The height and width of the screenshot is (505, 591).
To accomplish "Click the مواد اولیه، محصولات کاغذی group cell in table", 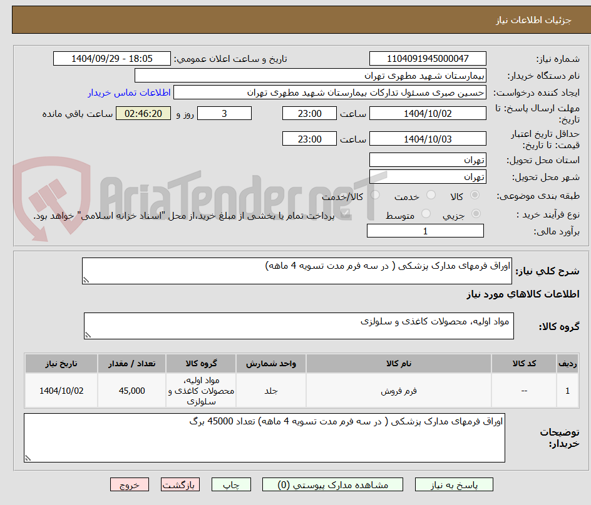I will [x=201, y=391].
